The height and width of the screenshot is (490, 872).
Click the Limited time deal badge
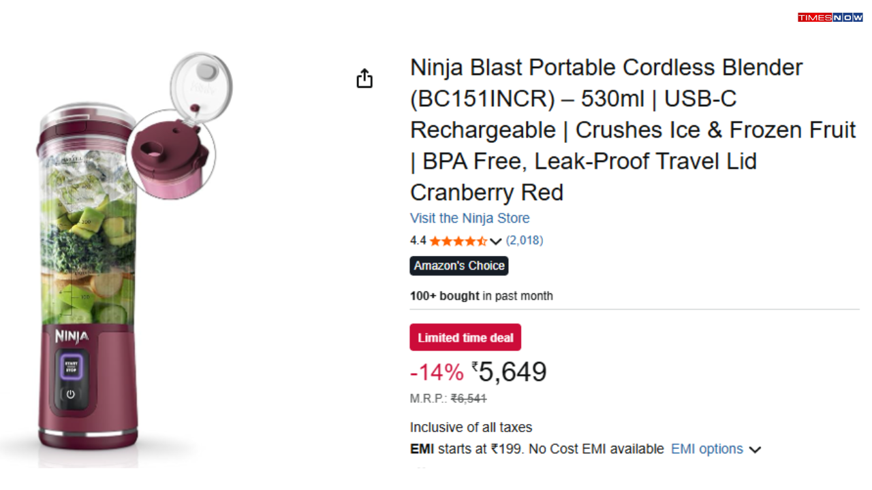[x=465, y=338]
